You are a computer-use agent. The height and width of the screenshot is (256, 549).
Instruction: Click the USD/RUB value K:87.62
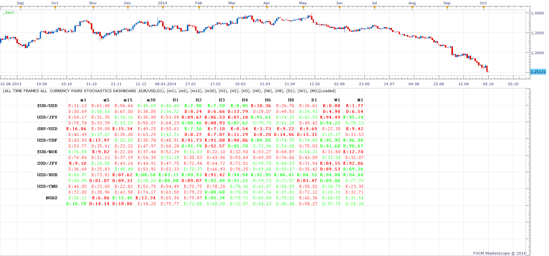123,175
